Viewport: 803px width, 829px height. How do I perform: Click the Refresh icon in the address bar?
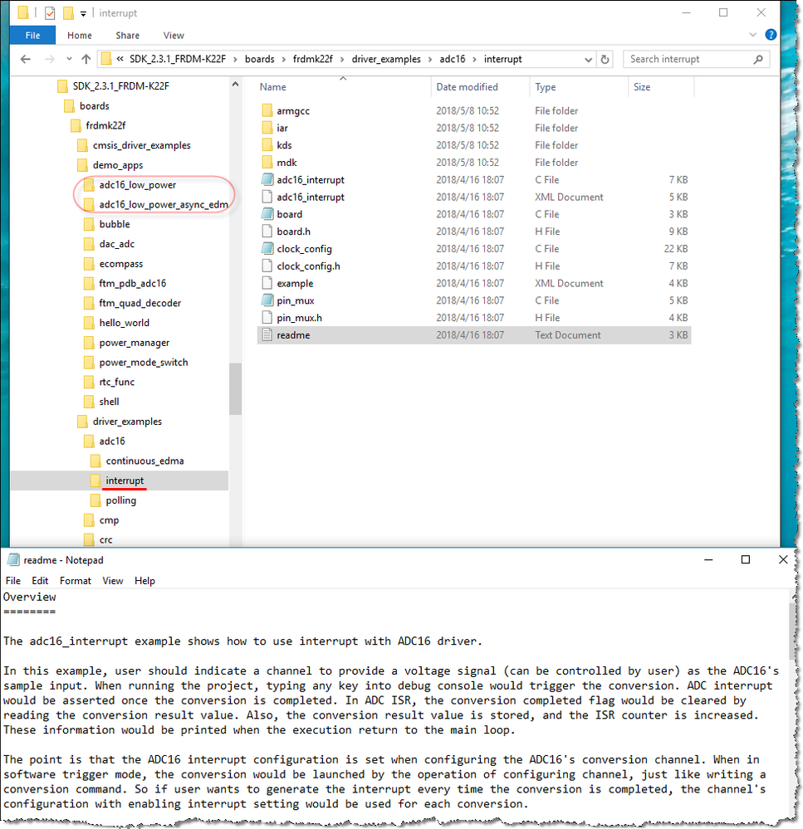click(605, 59)
